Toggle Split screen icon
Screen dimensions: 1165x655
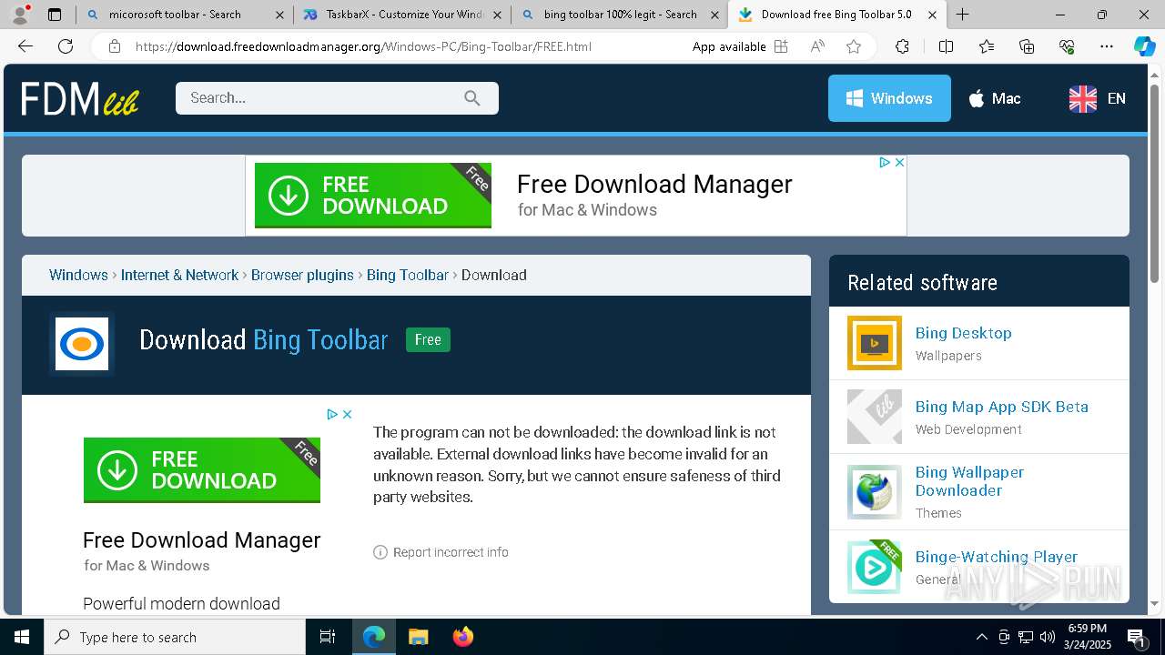(946, 46)
